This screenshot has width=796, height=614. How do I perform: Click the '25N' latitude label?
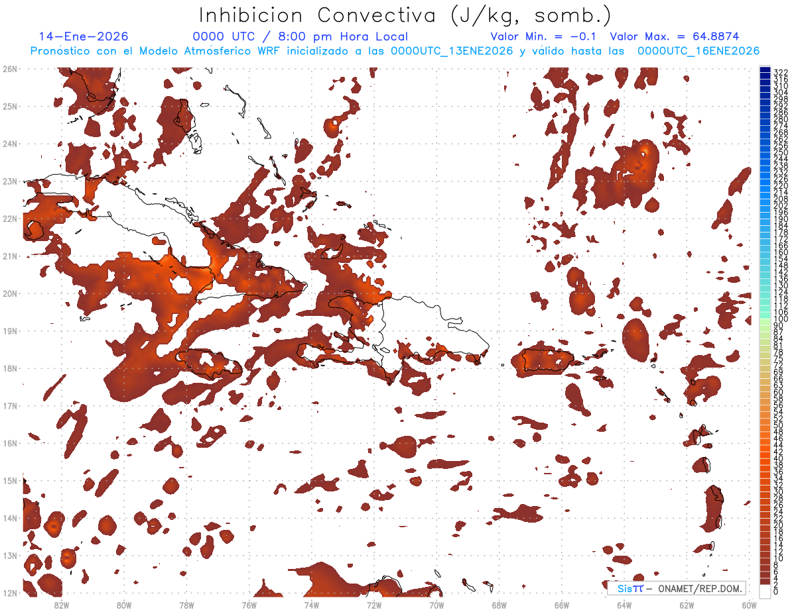(10, 106)
